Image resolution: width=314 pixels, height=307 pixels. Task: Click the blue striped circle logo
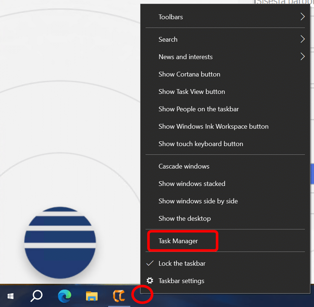pyautogui.click(x=60, y=242)
